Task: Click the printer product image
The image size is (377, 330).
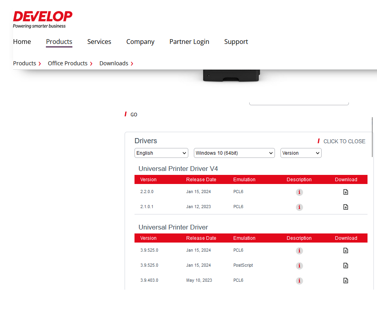Action: click(x=231, y=76)
